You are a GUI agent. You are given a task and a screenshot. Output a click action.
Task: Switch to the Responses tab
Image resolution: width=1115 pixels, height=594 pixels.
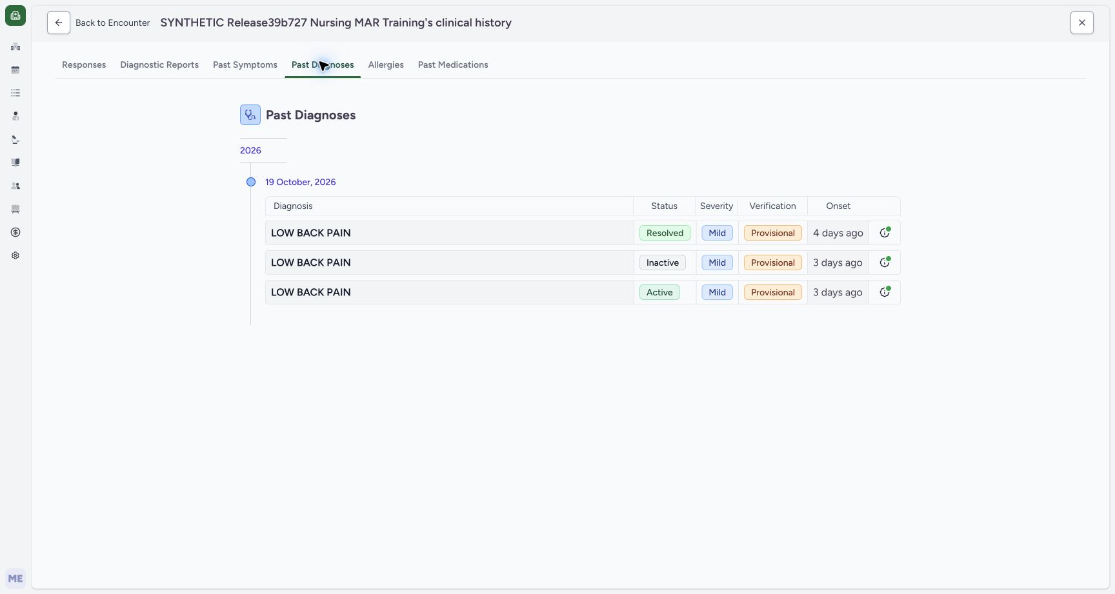[84, 64]
